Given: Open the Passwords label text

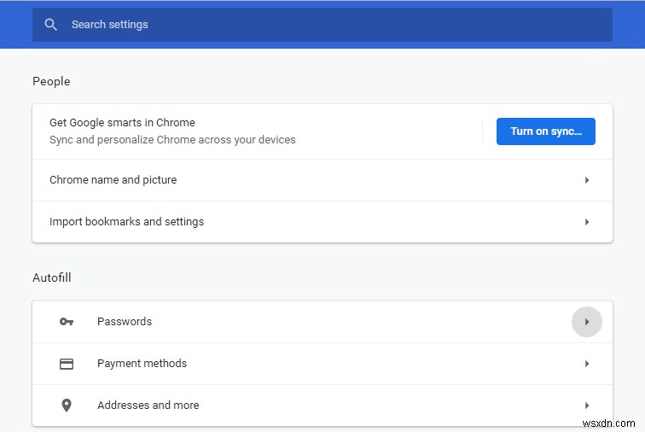Looking at the screenshot, I should (125, 322).
